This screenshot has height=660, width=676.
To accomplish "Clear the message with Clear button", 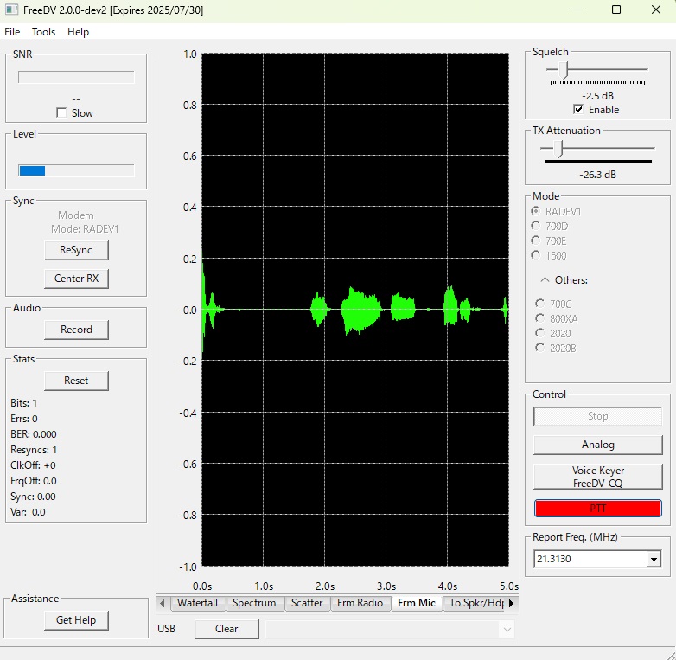I will (226, 629).
